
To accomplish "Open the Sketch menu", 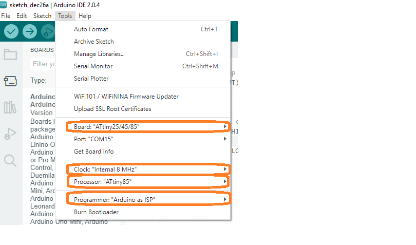I will (x=42, y=16).
